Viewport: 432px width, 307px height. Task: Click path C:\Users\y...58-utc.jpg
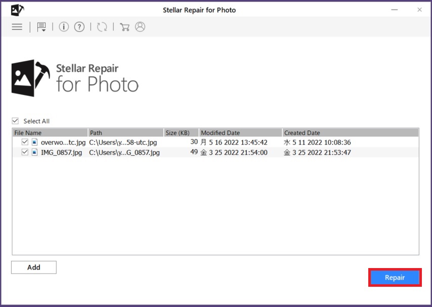pos(123,143)
